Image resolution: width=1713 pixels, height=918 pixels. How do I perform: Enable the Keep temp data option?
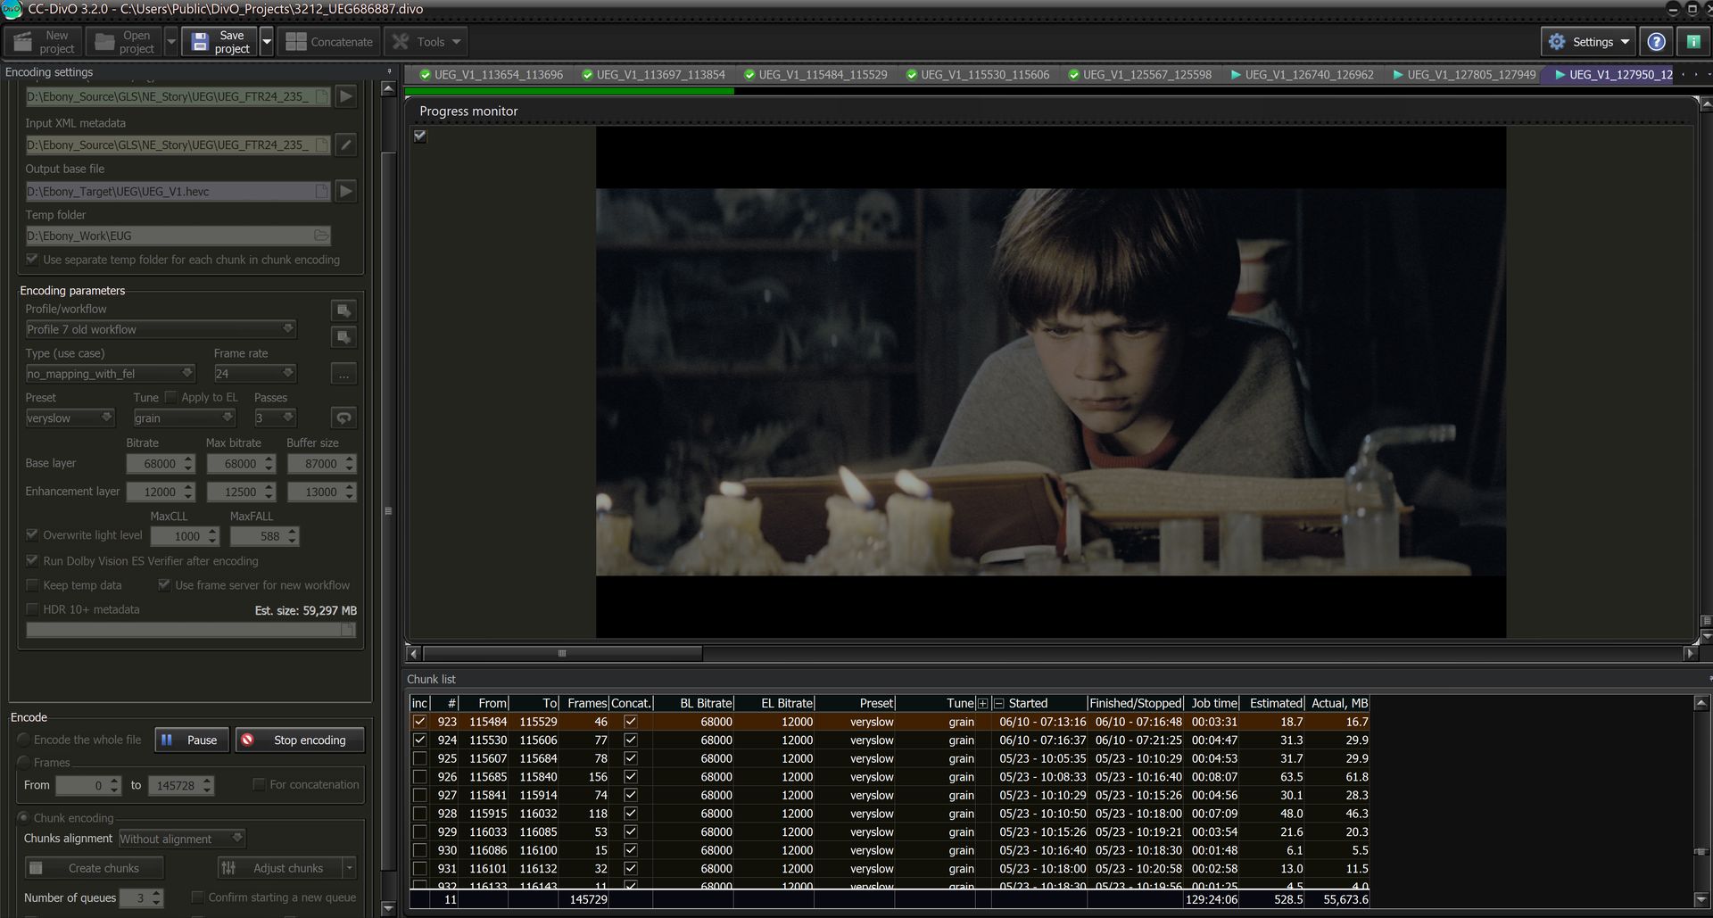32,584
